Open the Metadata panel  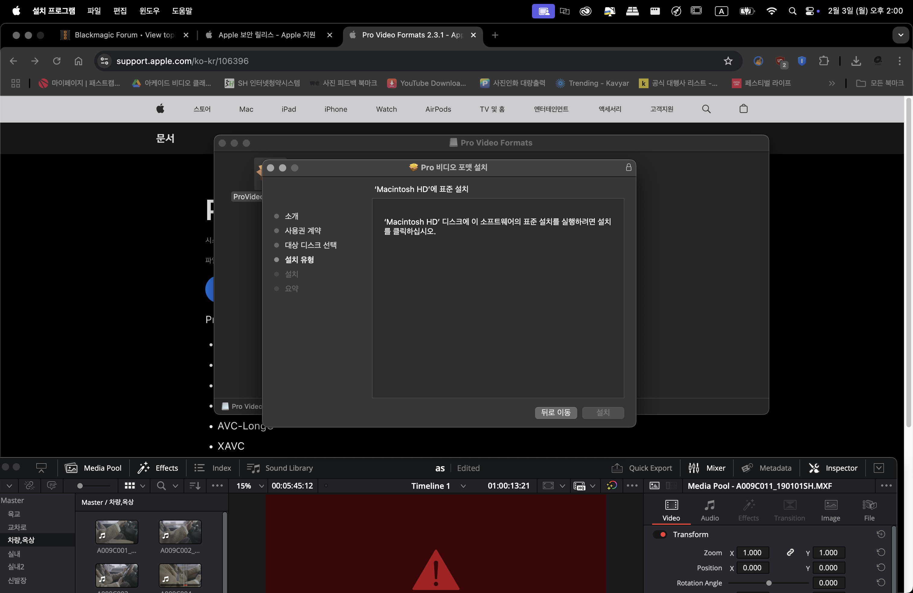[x=766, y=468]
